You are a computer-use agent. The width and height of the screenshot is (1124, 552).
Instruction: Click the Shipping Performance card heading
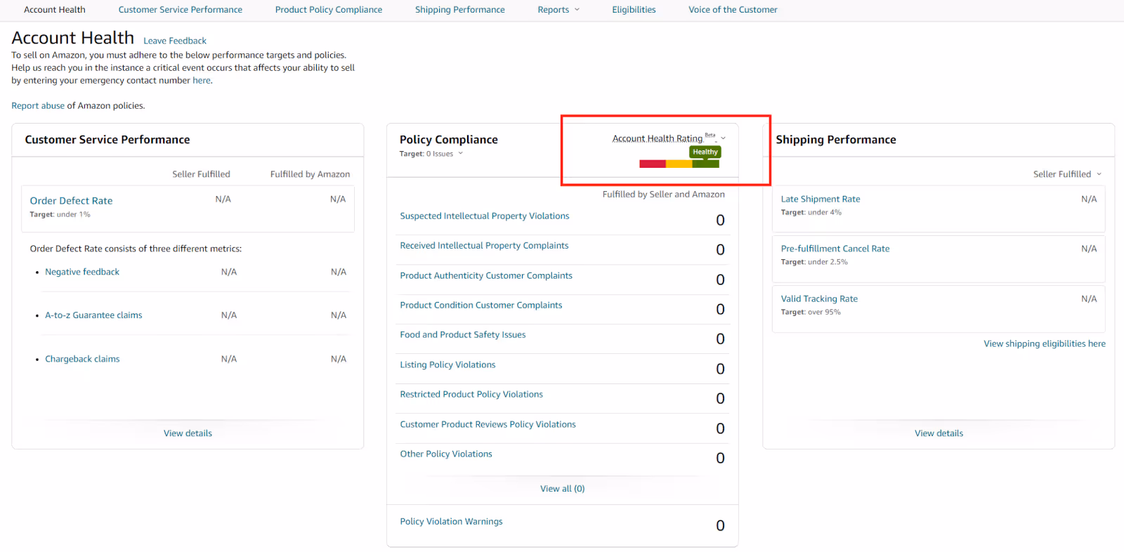(836, 140)
